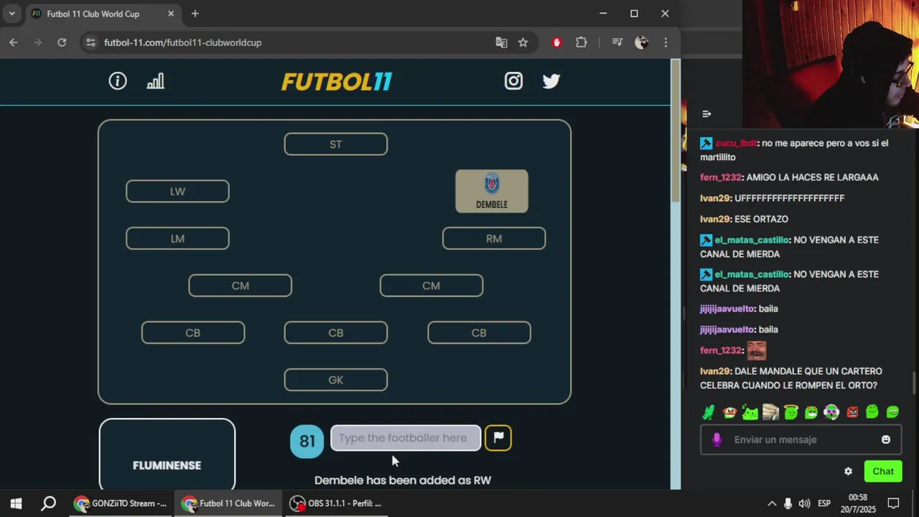Open a new browser tab
The image size is (919, 517).
point(195,14)
